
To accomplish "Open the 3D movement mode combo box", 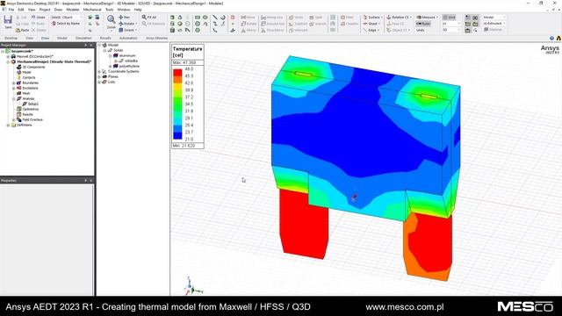I will (451, 30).
